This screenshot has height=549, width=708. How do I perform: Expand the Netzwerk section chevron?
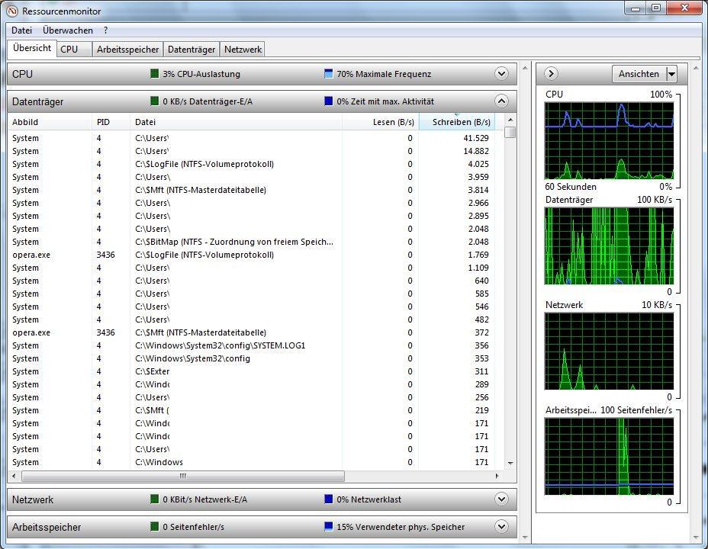(x=501, y=499)
